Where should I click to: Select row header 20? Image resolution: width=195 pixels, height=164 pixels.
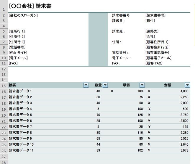tap(4, 115)
